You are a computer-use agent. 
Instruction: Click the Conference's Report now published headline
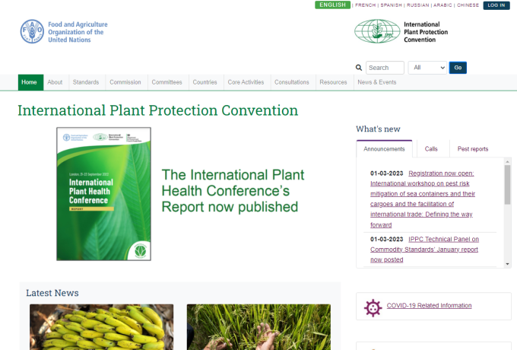233,191
